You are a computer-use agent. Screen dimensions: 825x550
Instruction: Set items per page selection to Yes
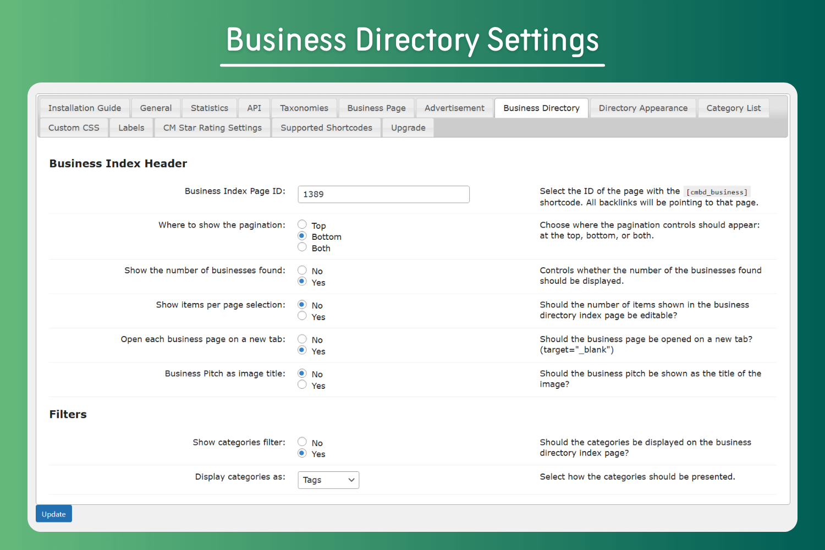[x=302, y=316]
